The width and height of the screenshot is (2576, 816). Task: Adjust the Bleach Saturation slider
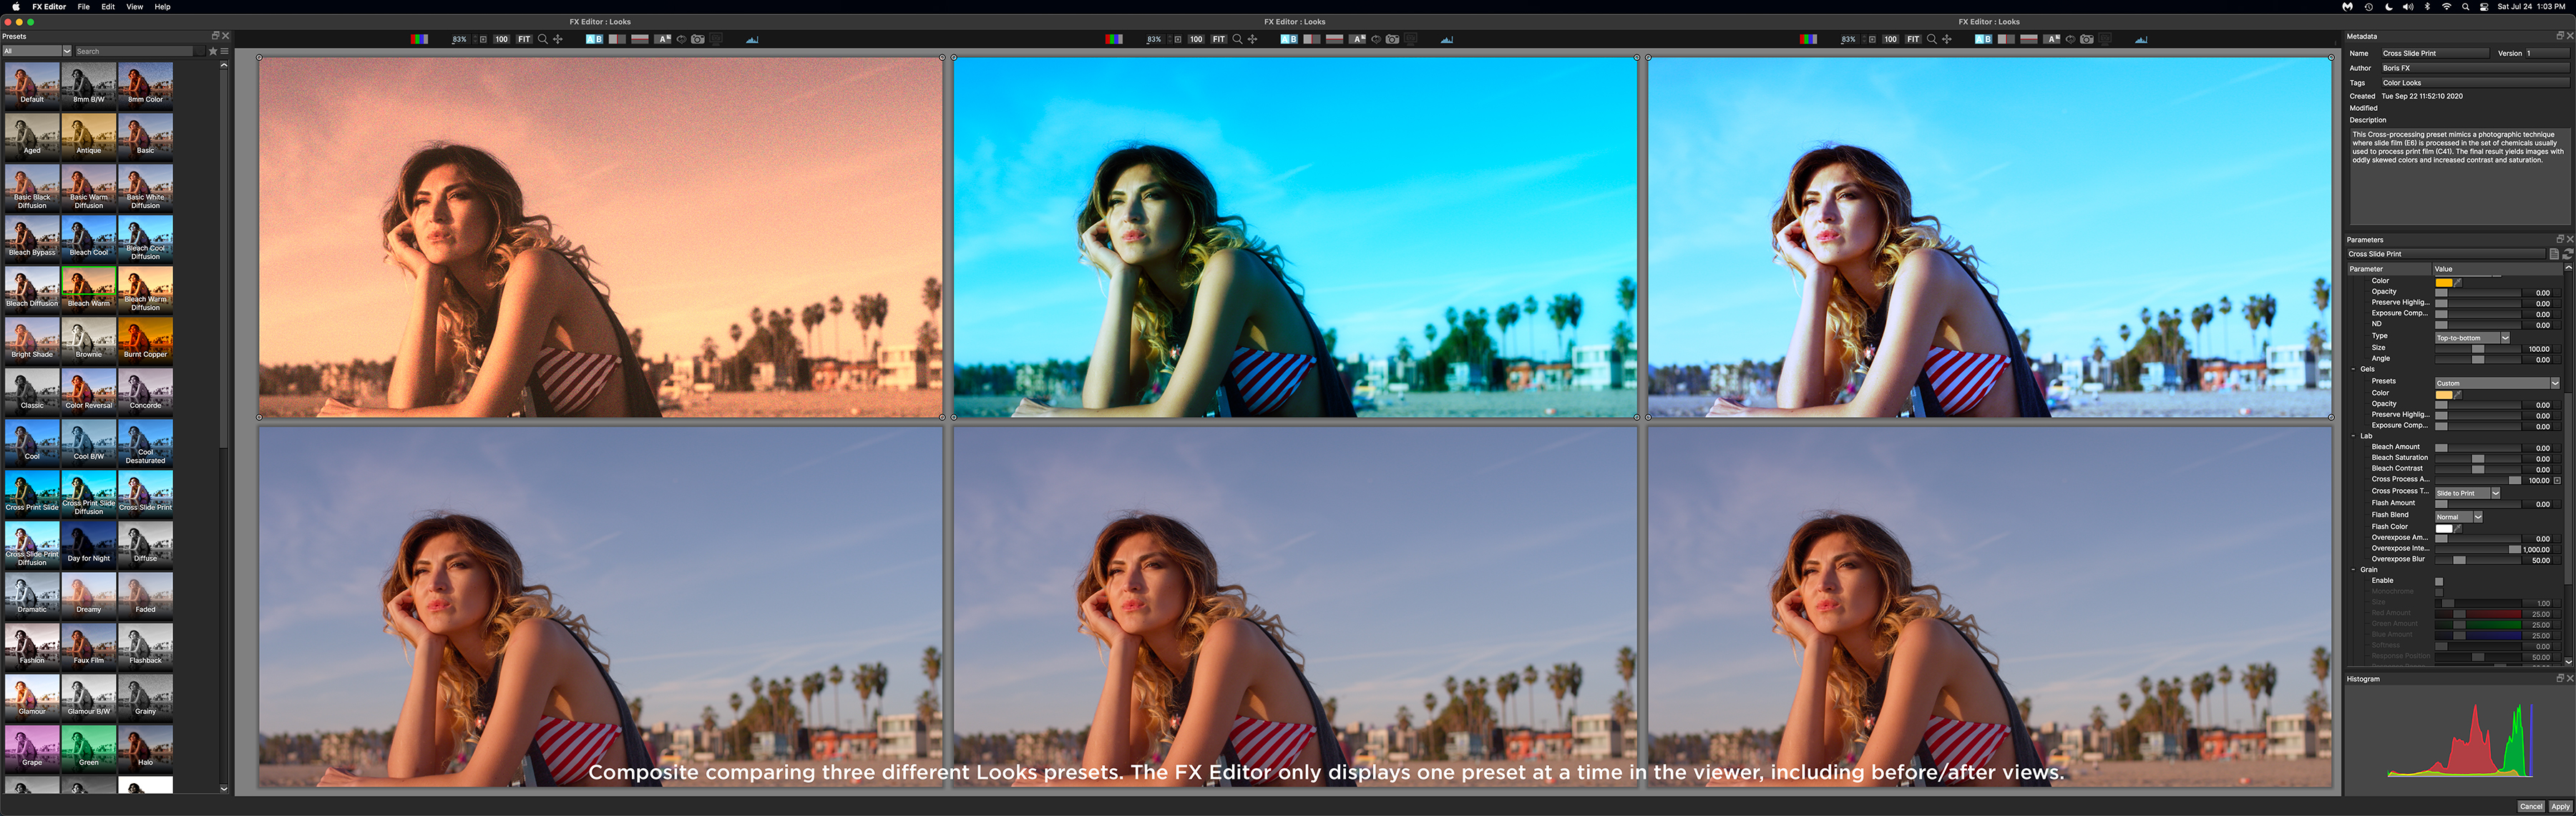pyautogui.click(x=2478, y=458)
